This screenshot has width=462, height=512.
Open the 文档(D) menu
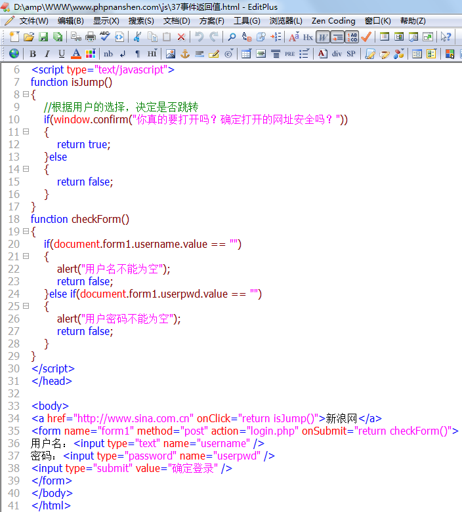(177, 21)
